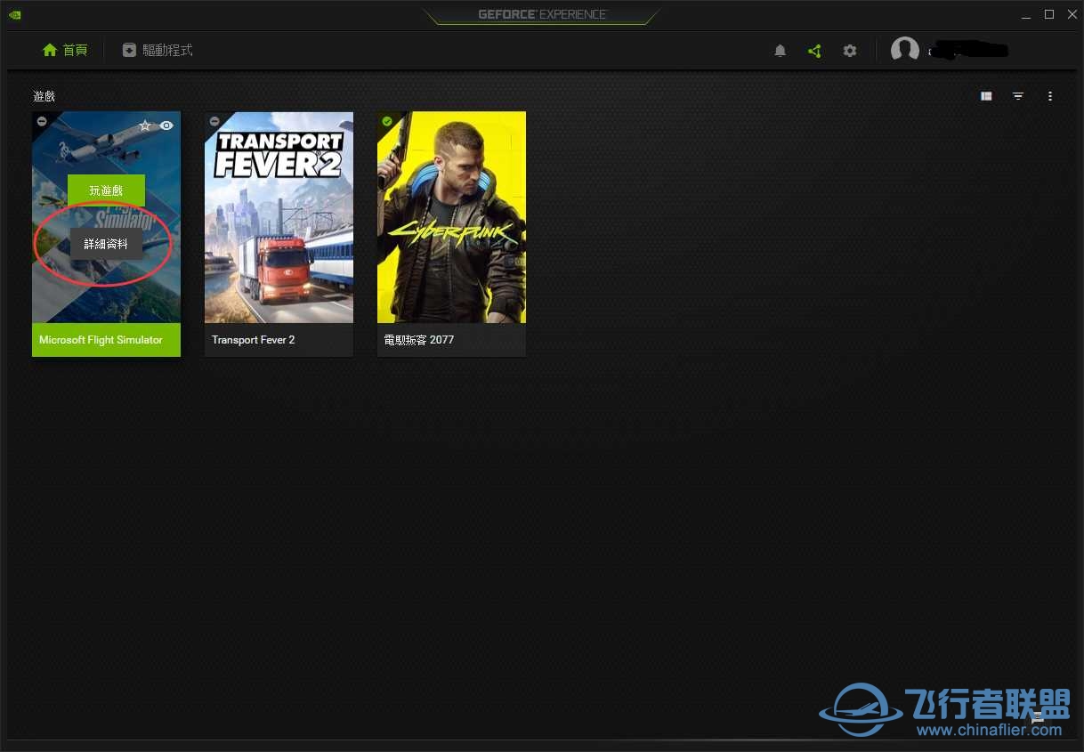Click the NVIDIA logo in title bar
This screenshot has height=752, width=1084.
[x=14, y=14]
